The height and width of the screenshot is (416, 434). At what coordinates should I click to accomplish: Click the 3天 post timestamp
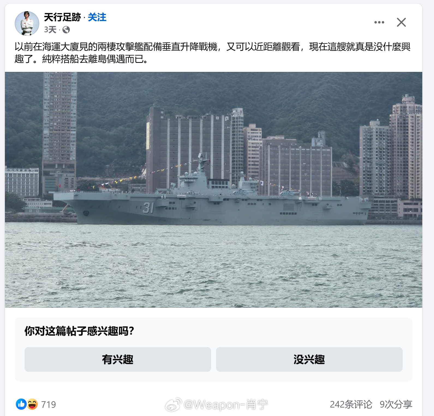[50, 30]
